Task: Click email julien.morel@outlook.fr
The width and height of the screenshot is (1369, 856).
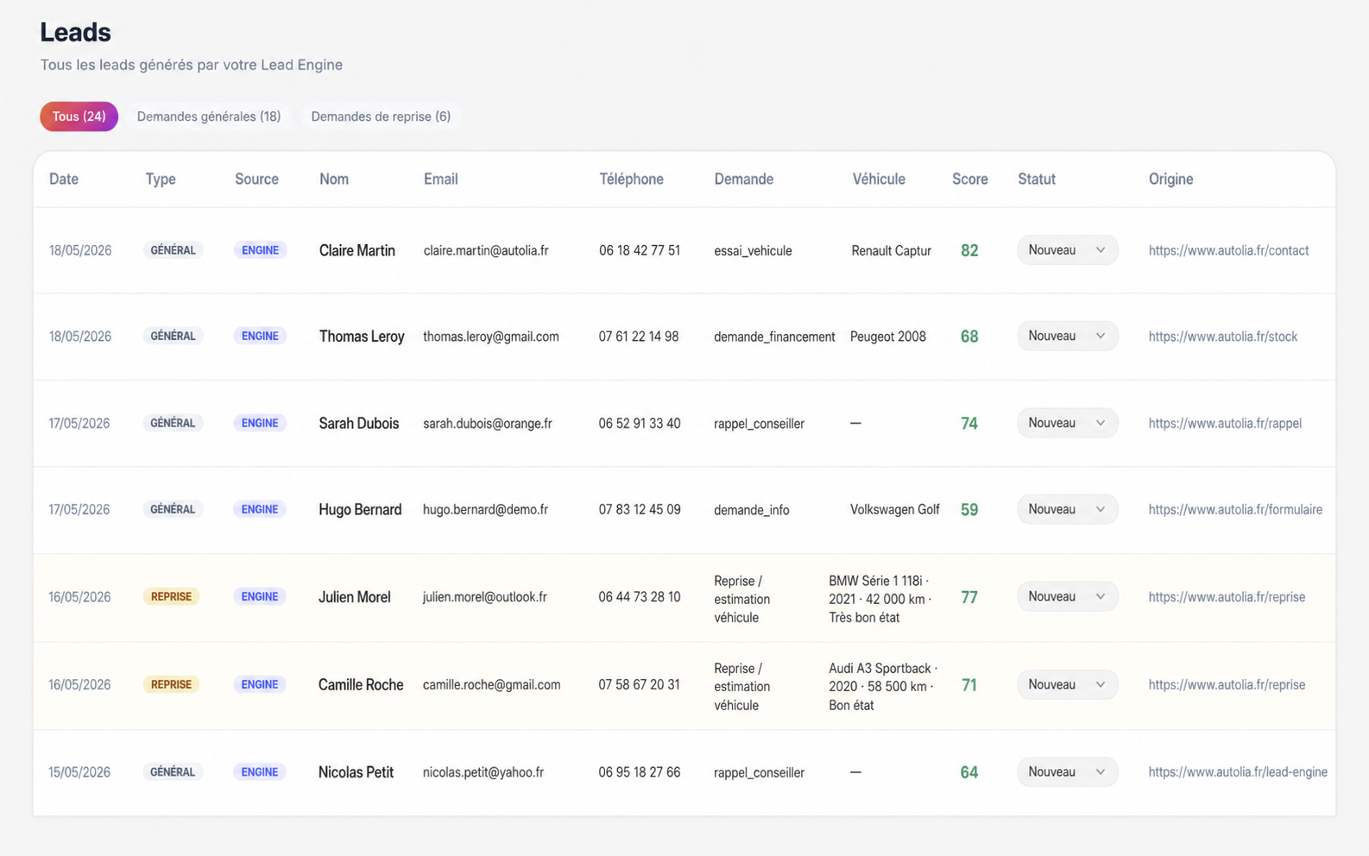Action: (x=484, y=596)
